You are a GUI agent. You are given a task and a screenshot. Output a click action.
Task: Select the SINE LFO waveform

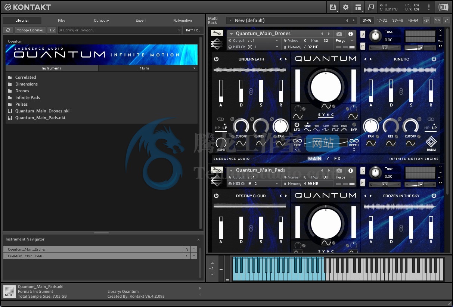(307, 128)
